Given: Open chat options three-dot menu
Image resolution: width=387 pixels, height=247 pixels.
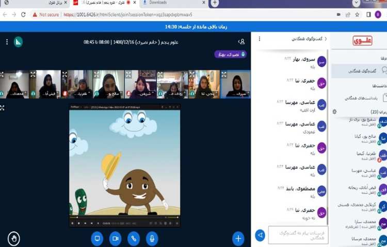Looking at the screenshot, I should pos(260,39).
